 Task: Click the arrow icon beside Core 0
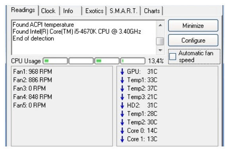[122, 131]
